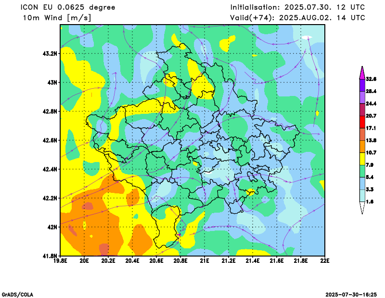
Task: Click the 42.6N latitude label
Action: coord(50,140)
